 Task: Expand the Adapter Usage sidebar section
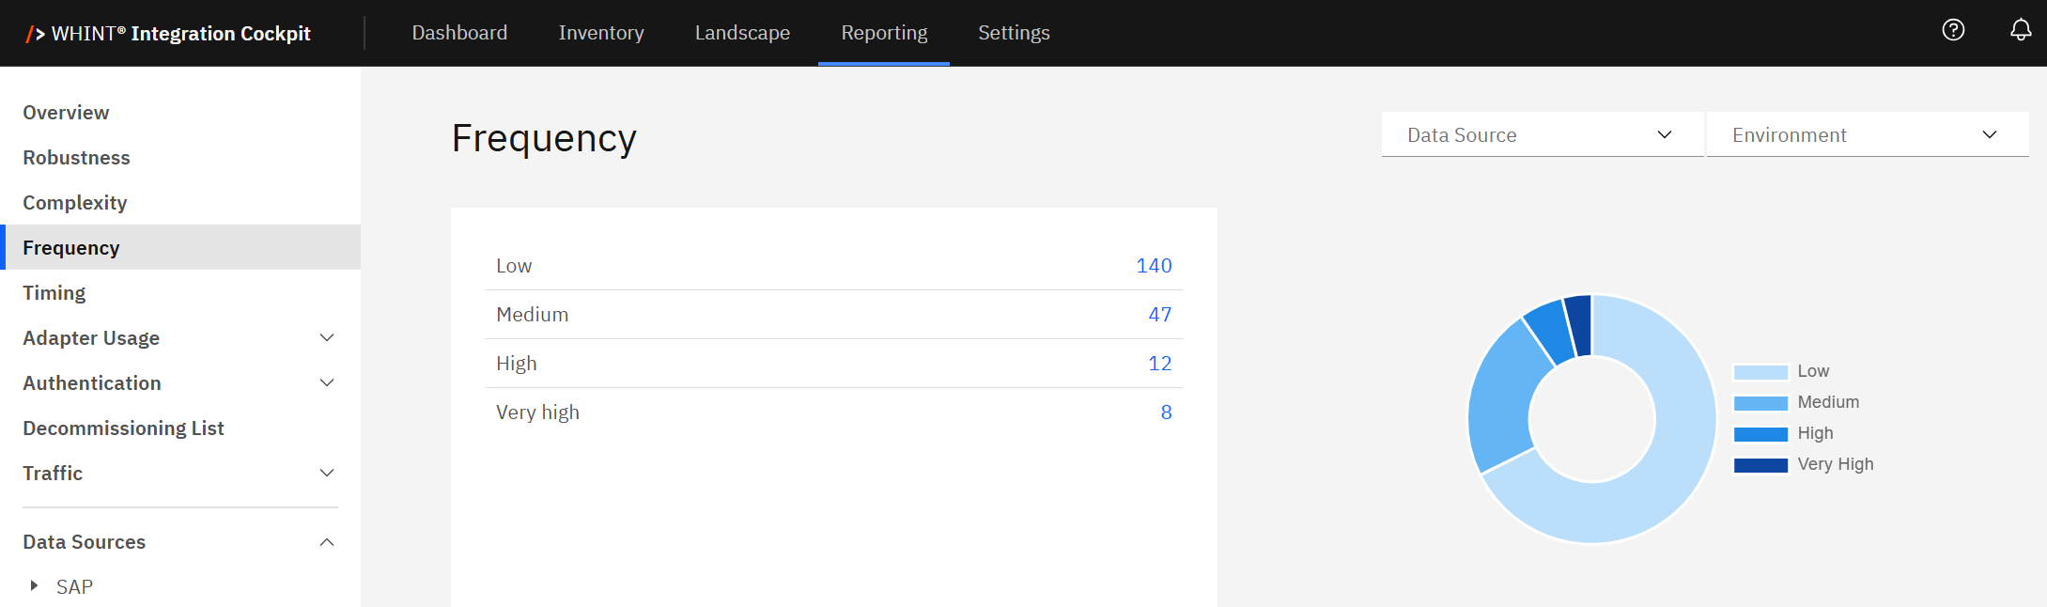[x=326, y=338]
